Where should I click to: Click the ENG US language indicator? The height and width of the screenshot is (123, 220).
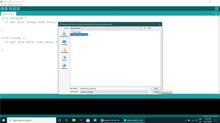pos(200,120)
